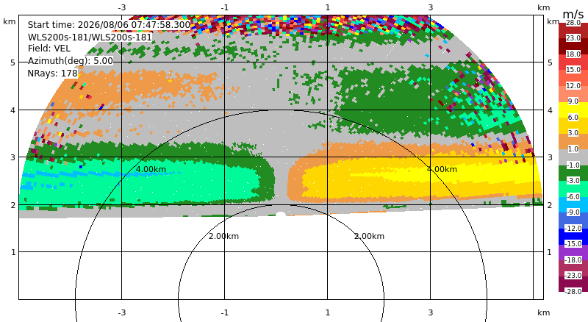Click the top axis tick label -3
Viewport: 588px width, 322px height.
[x=121, y=7]
